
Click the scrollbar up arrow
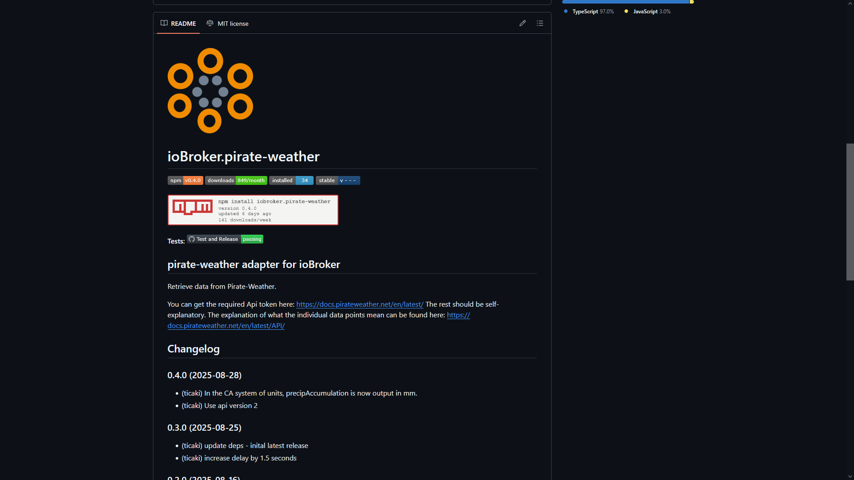[850, 3]
